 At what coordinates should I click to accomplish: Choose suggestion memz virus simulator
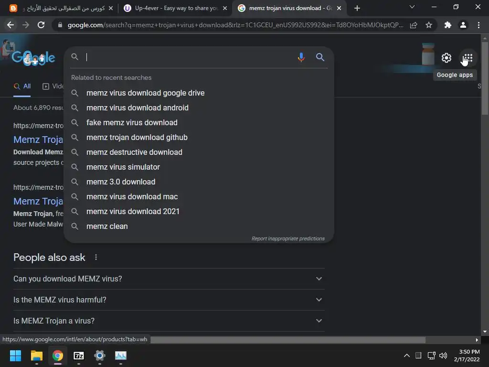[199, 167]
